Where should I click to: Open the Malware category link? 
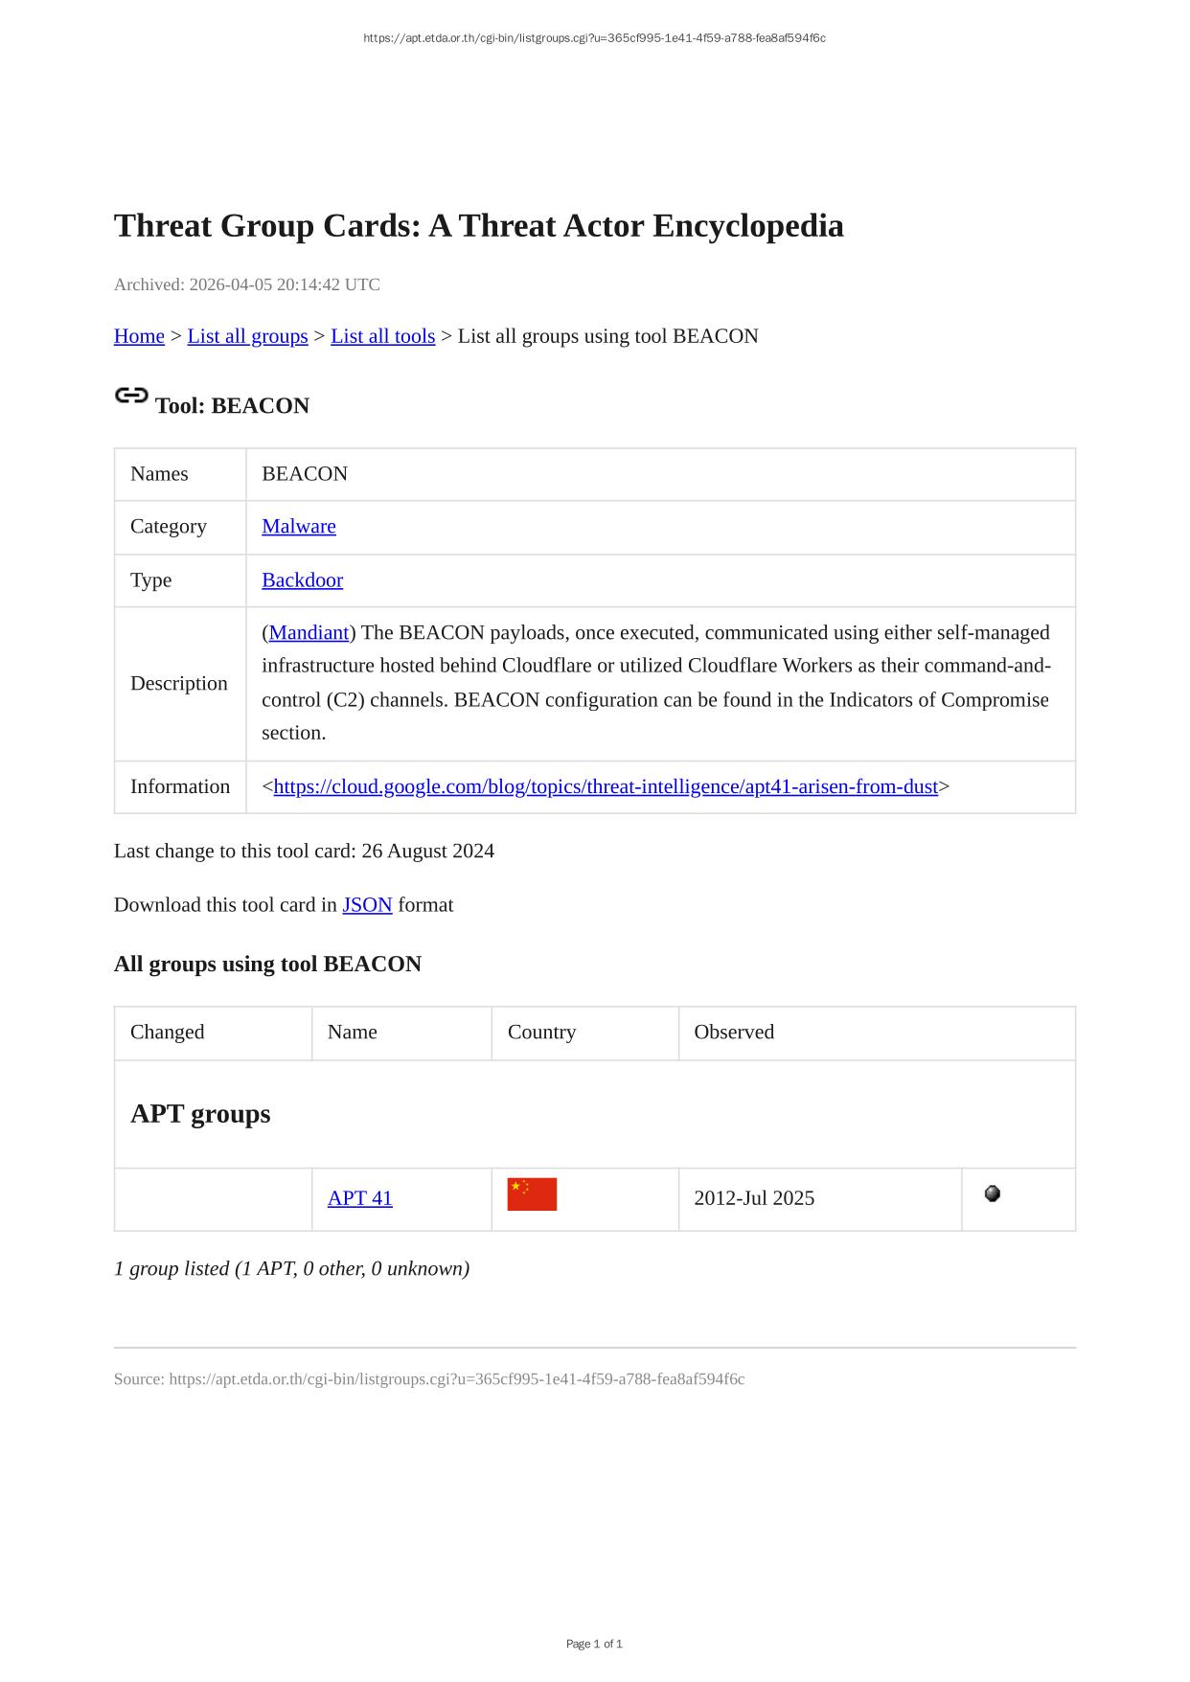tap(298, 526)
